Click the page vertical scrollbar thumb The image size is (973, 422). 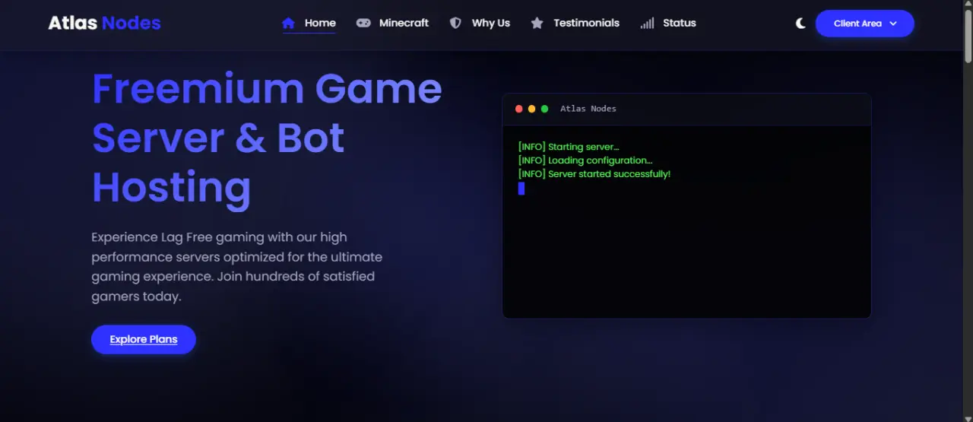968,36
